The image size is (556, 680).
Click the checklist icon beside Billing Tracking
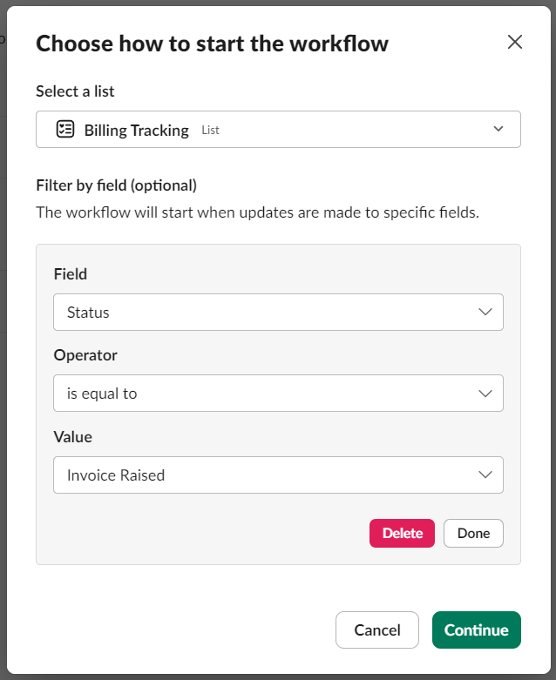(65, 129)
